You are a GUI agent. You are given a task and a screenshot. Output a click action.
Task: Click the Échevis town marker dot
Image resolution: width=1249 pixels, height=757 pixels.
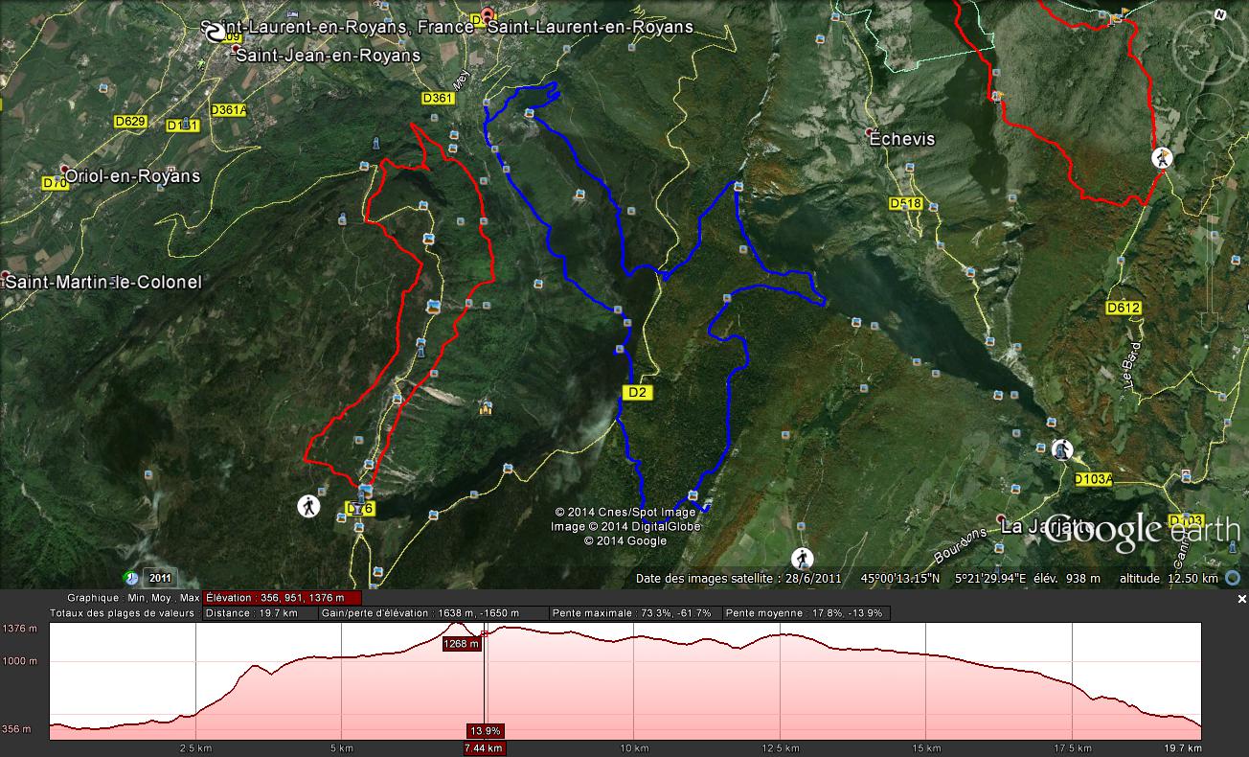coord(870,132)
